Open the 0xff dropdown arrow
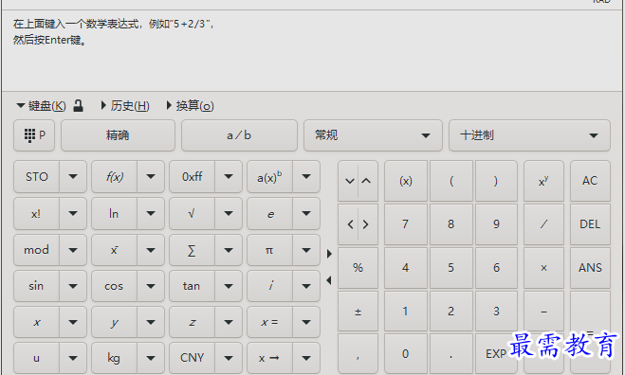 229,177
